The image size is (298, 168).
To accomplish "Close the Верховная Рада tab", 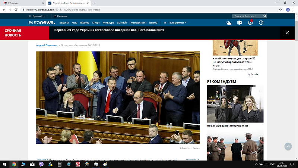I will [x=88, y=3].
